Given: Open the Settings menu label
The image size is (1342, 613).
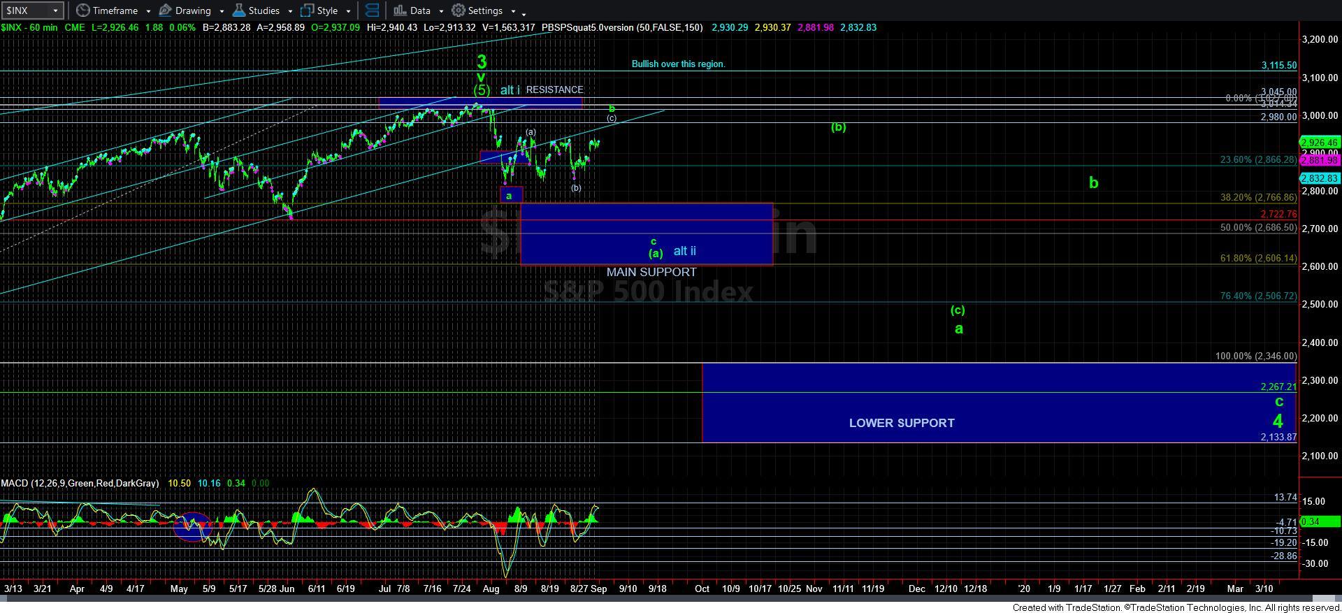Looking at the screenshot, I should [485, 10].
